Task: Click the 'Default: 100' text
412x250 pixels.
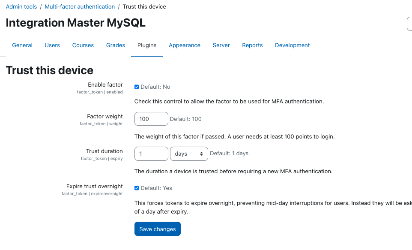Action: point(186,119)
